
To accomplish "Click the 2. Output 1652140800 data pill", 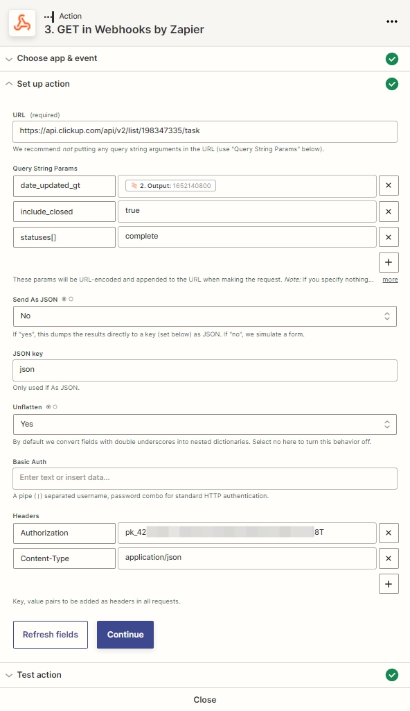I will click(x=170, y=185).
